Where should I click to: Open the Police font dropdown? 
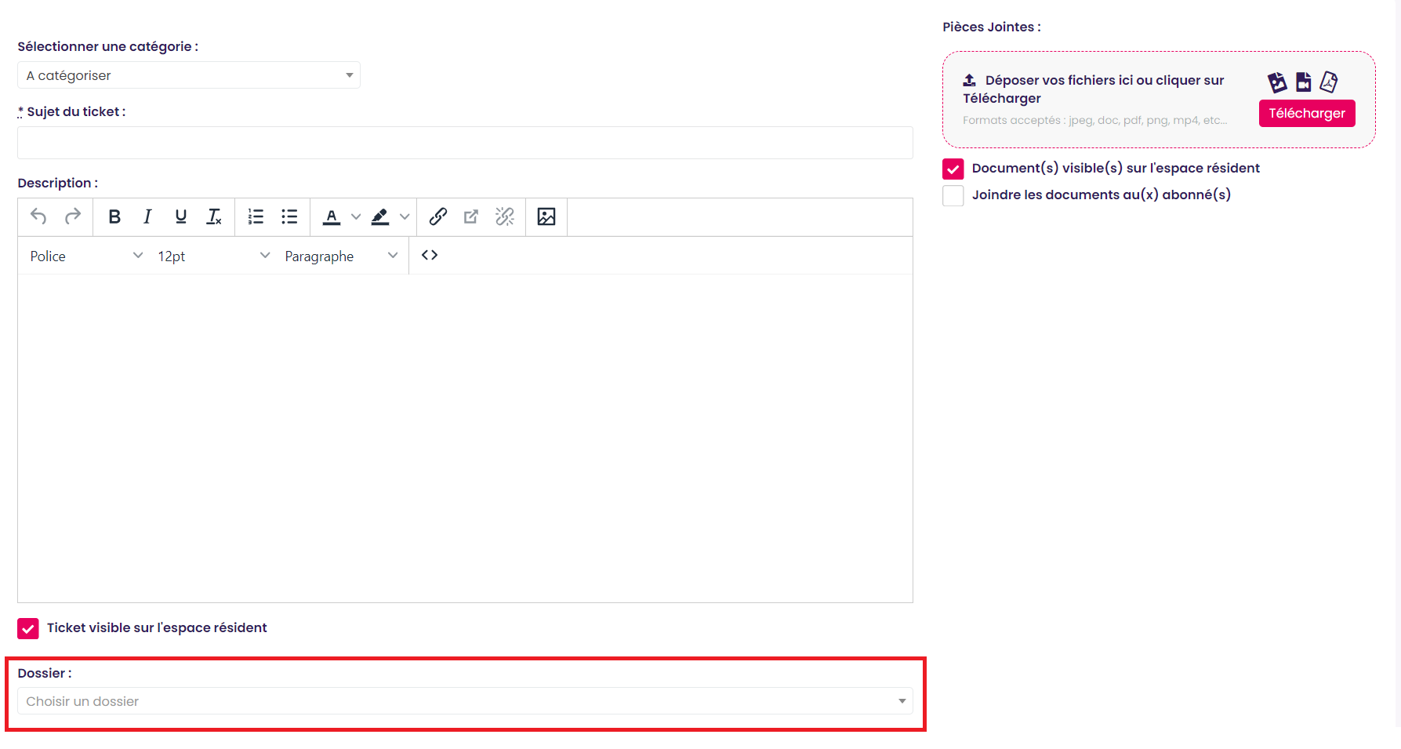point(86,256)
